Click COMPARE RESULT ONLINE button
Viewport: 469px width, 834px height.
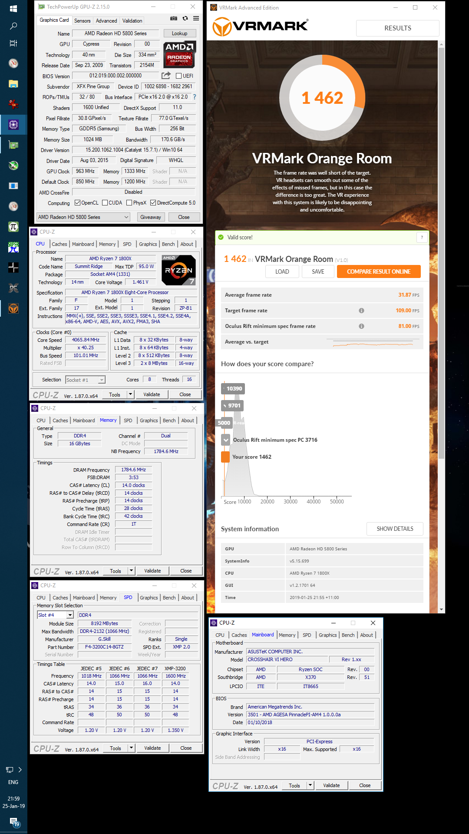(x=379, y=271)
